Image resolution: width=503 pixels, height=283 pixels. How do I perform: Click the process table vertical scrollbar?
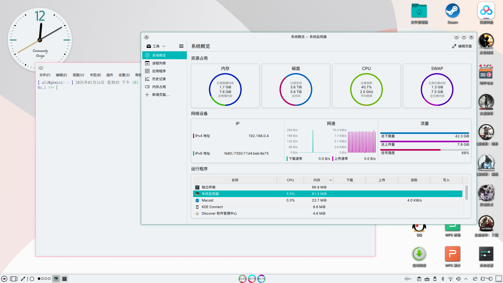466,193
